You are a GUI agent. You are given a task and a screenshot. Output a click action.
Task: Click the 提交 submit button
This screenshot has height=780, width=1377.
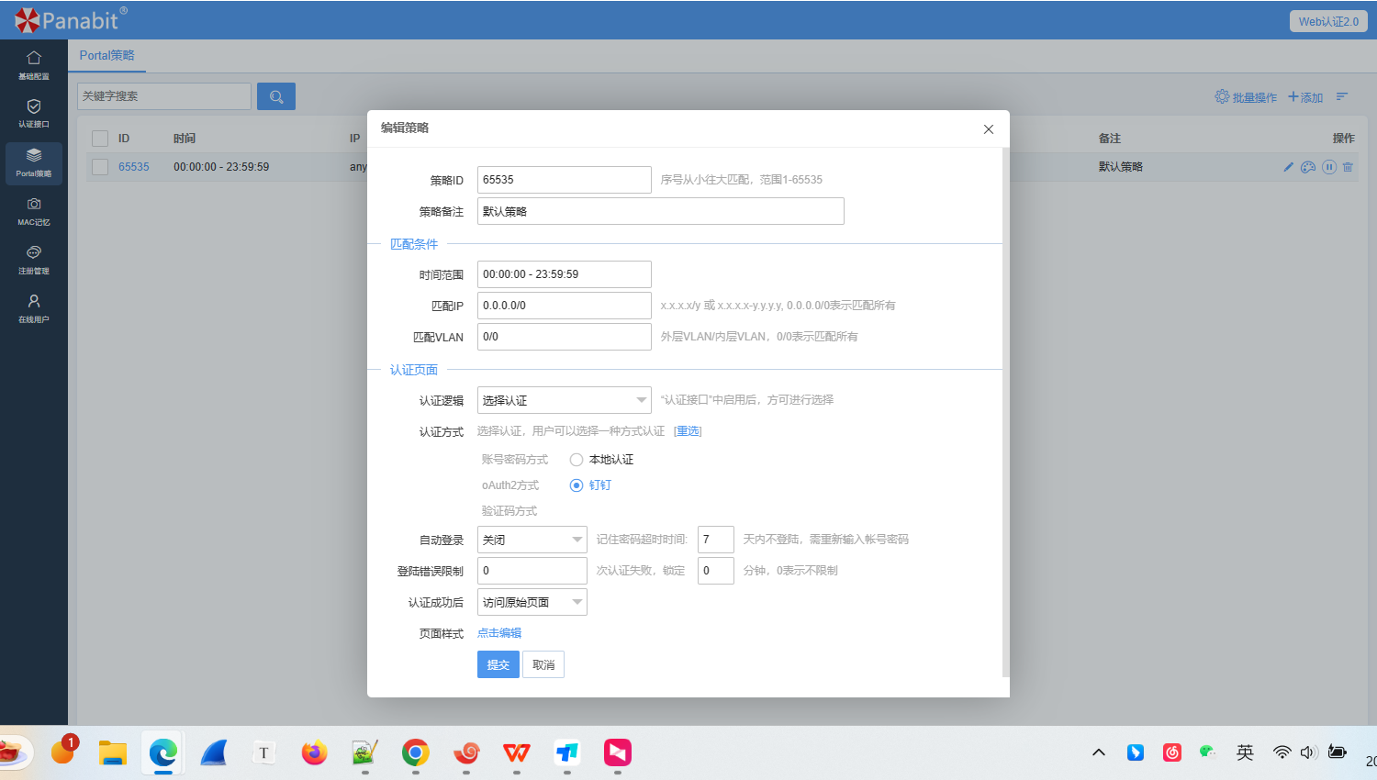(x=498, y=664)
